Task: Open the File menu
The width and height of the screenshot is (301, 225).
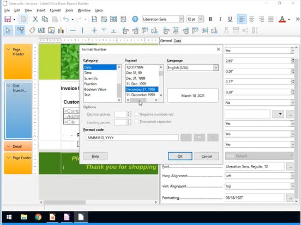Action: (x=7, y=10)
